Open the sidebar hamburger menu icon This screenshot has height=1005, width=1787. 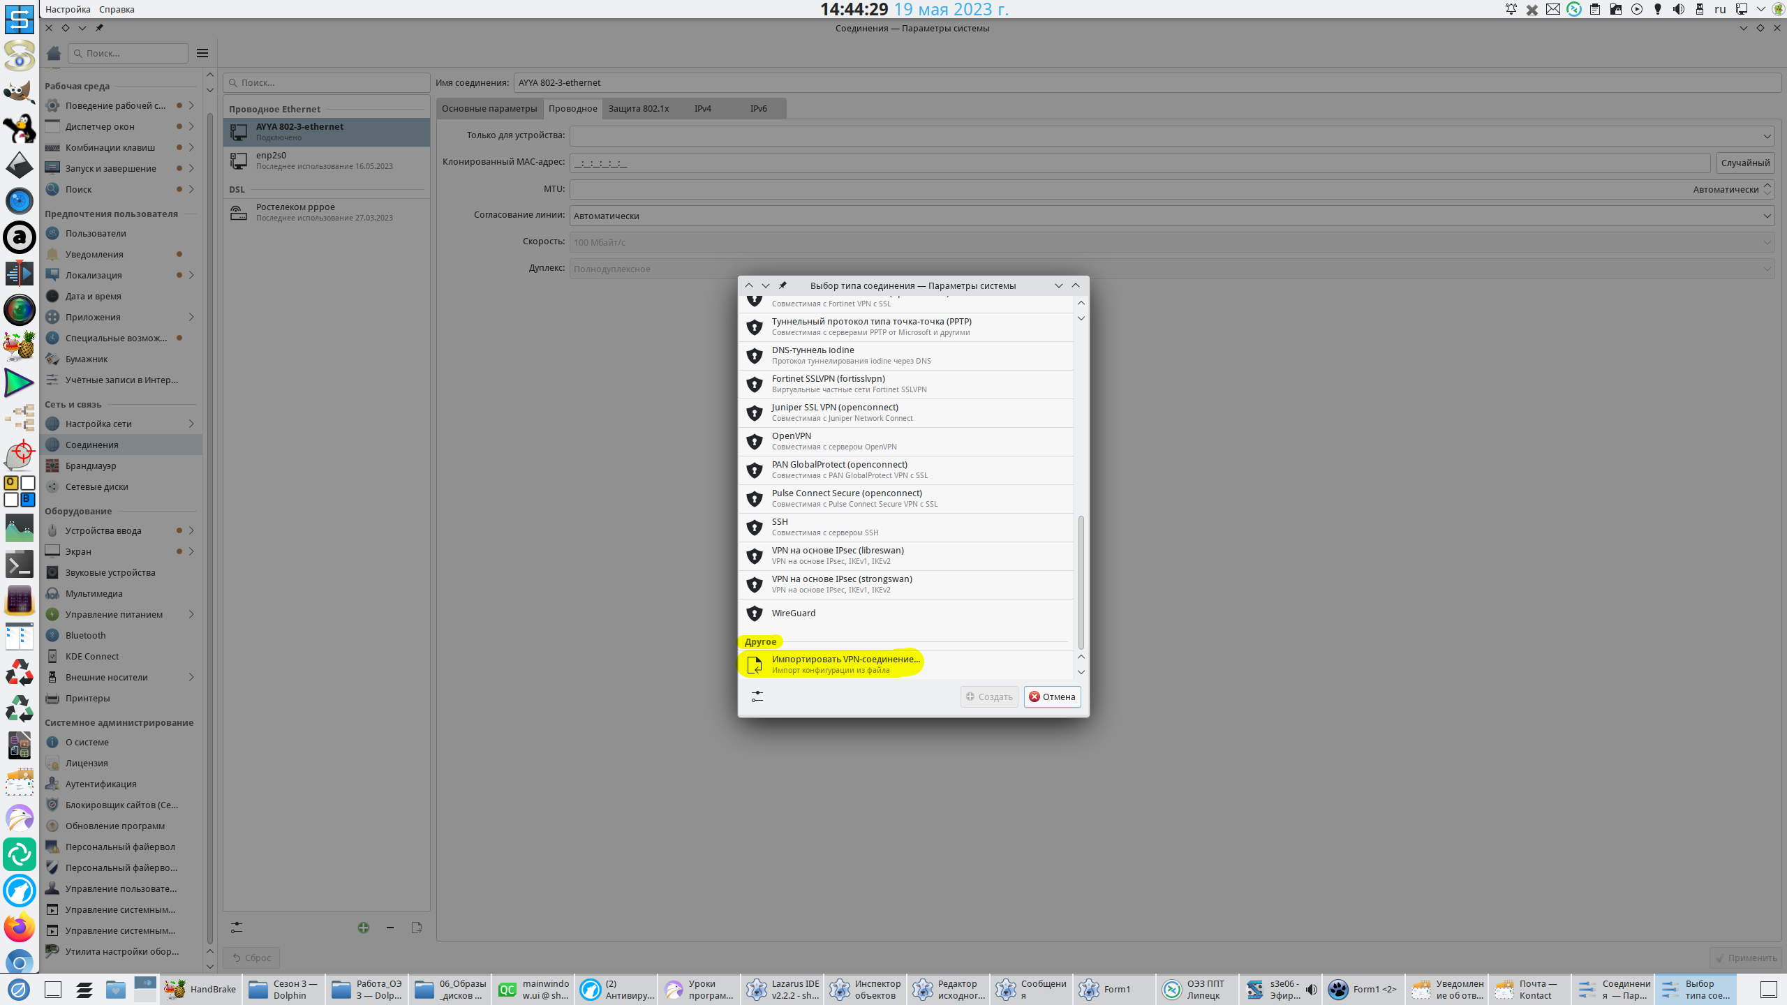[x=202, y=53]
